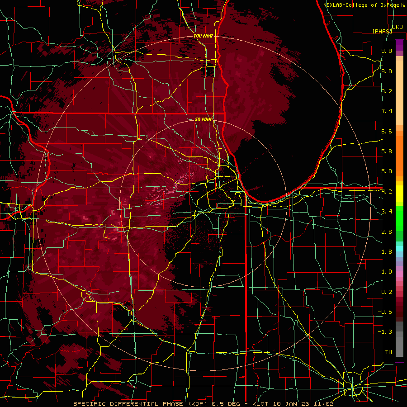Select the 5.0 scale value
The width and height of the screenshot is (407, 407).
click(387, 171)
